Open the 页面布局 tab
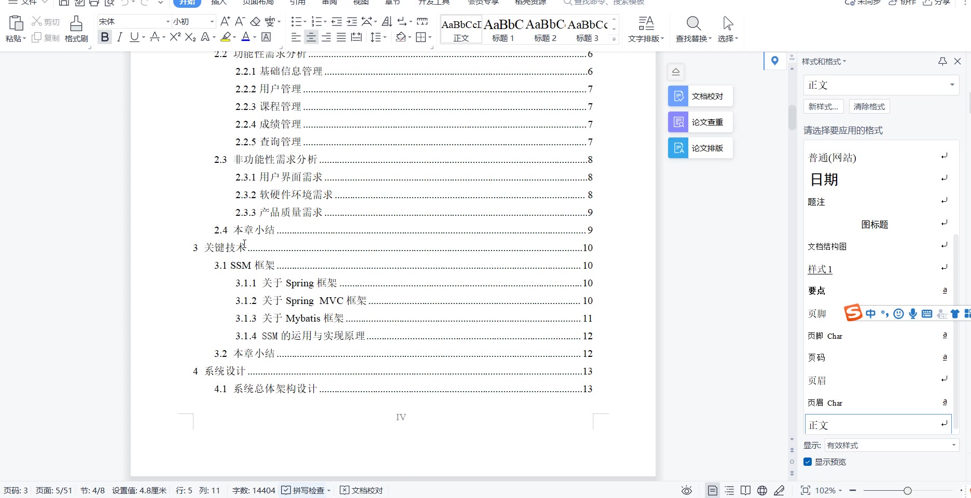The width and height of the screenshot is (971, 498). pyautogui.click(x=258, y=3)
